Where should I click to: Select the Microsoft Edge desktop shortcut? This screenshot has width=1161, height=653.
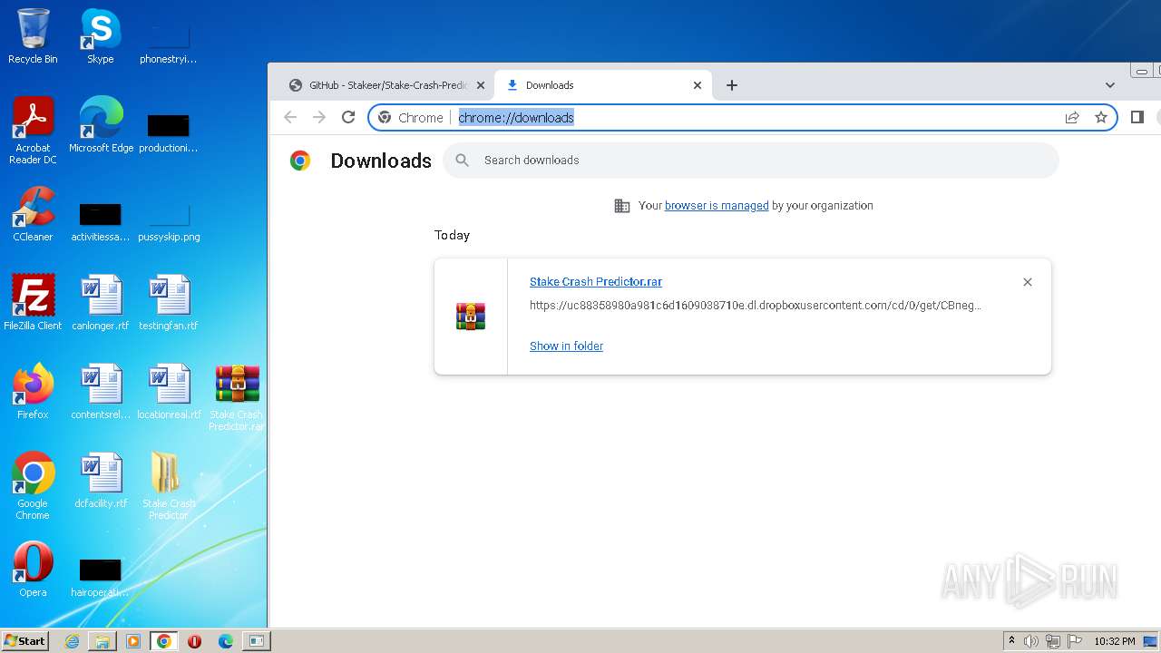[x=101, y=125]
